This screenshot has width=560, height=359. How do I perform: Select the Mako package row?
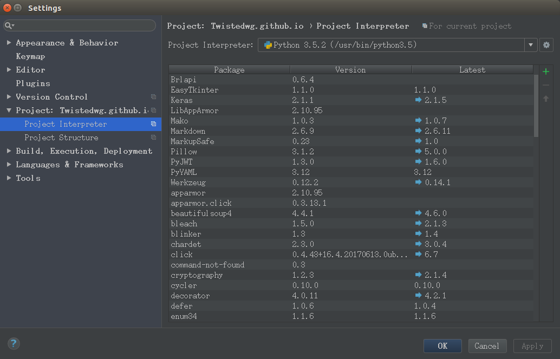tap(351, 121)
